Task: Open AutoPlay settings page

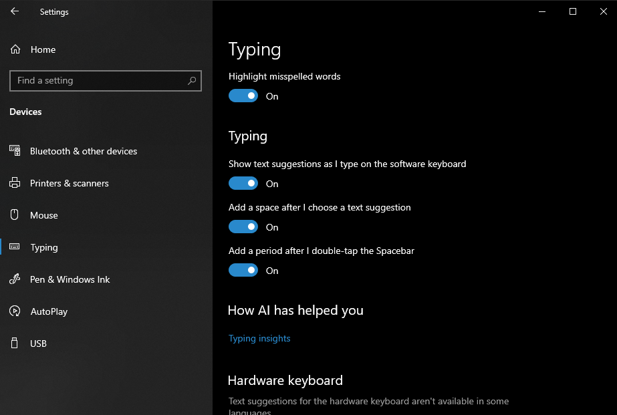Action: [106, 311]
